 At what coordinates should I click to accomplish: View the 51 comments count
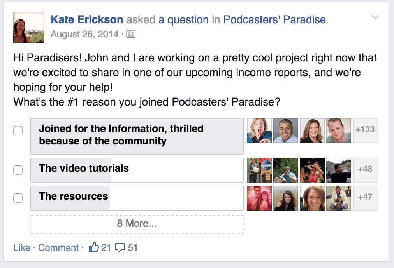pos(133,248)
